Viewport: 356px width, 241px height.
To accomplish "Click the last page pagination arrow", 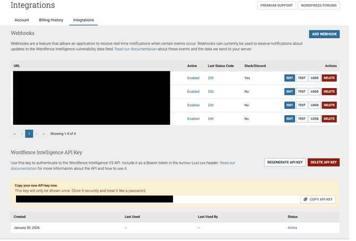I will pyautogui.click(x=44, y=134).
